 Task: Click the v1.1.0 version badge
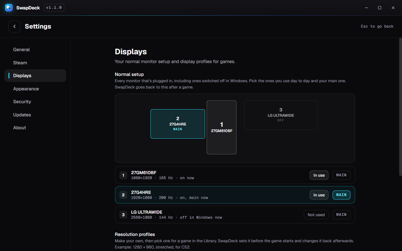[54, 8]
